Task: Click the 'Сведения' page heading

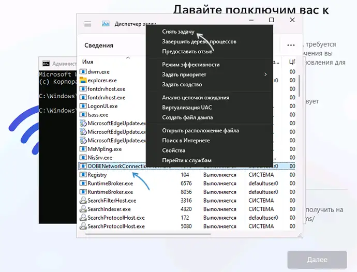Action: [99, 46]
